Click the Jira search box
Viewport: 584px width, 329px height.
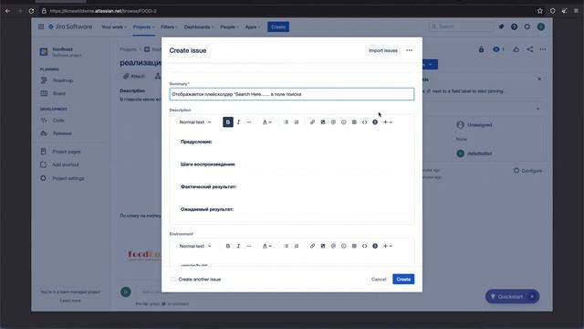pyautogui.click(x=461, y=27)
